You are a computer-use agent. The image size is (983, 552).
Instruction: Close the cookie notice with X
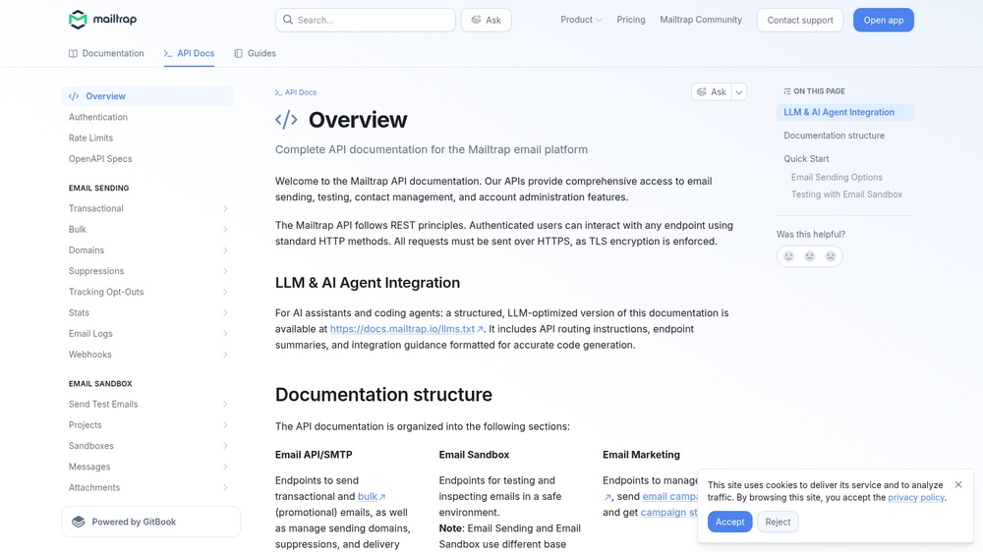(957, 484)
